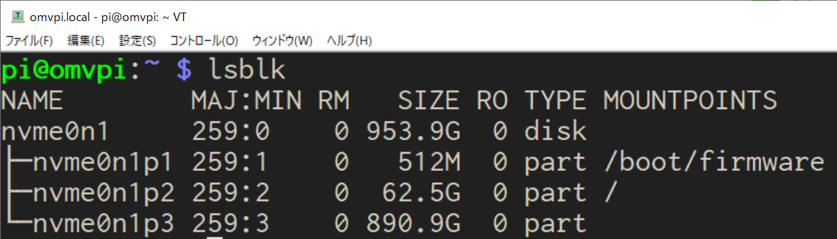Open the 編集(E) menu
The width and height of the screenshot is (837, 239).
tap(86, 40)
